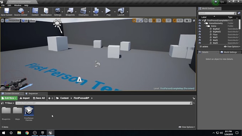The height and width of the screenshot is (136, 242).
Task: Toggle world/local coordinate system icon
Action: coord(146,21)
